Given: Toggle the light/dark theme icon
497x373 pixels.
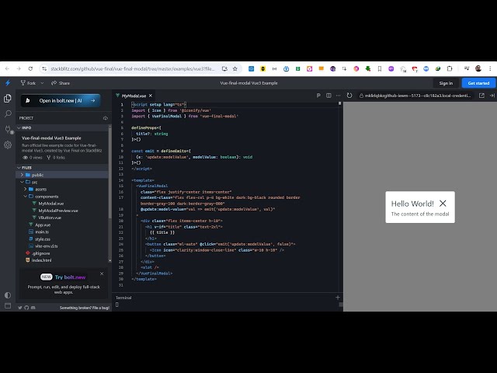Looking at the screenshot, I should 8,295.
